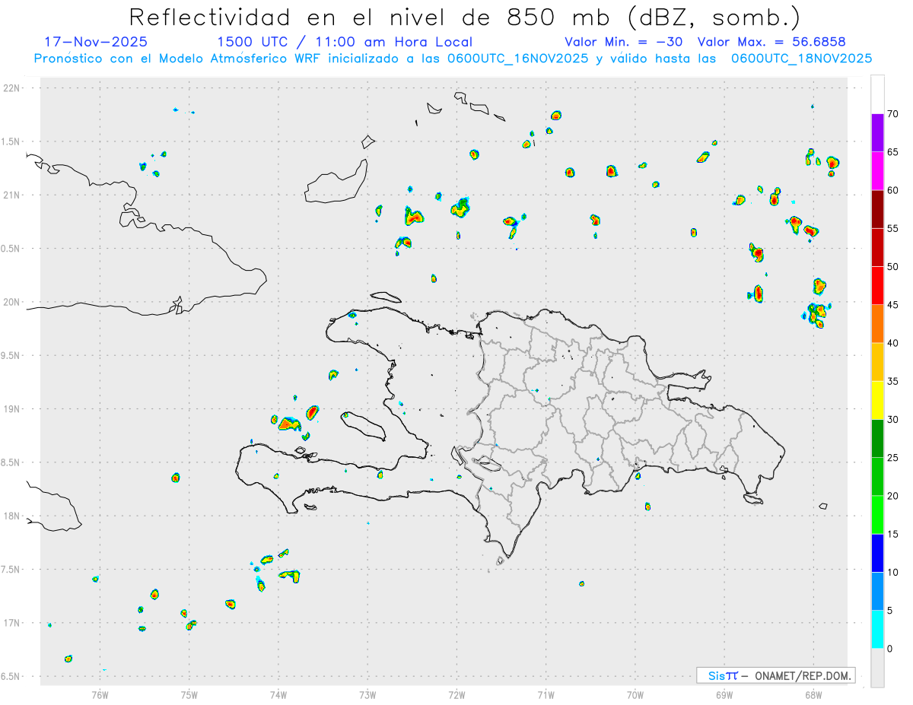The height and width of the screenshot is (705, 913).
Task: Click the colorbar scale label "70"
Action: [893, 114]
